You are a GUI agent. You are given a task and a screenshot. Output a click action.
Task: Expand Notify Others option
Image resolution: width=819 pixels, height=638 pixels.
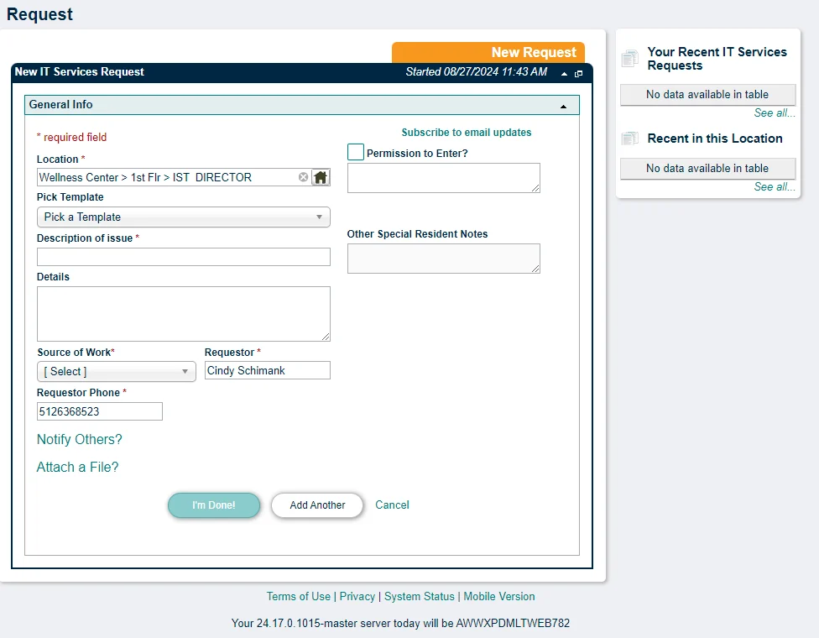pos(80,439)
